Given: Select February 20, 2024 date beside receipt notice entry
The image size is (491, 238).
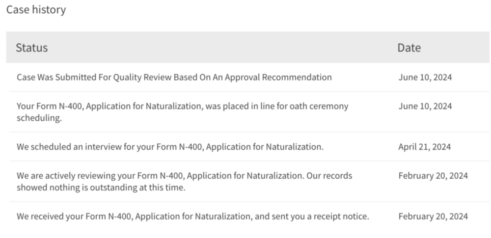Looking at the screenshot, I should (x=433, y=216).
